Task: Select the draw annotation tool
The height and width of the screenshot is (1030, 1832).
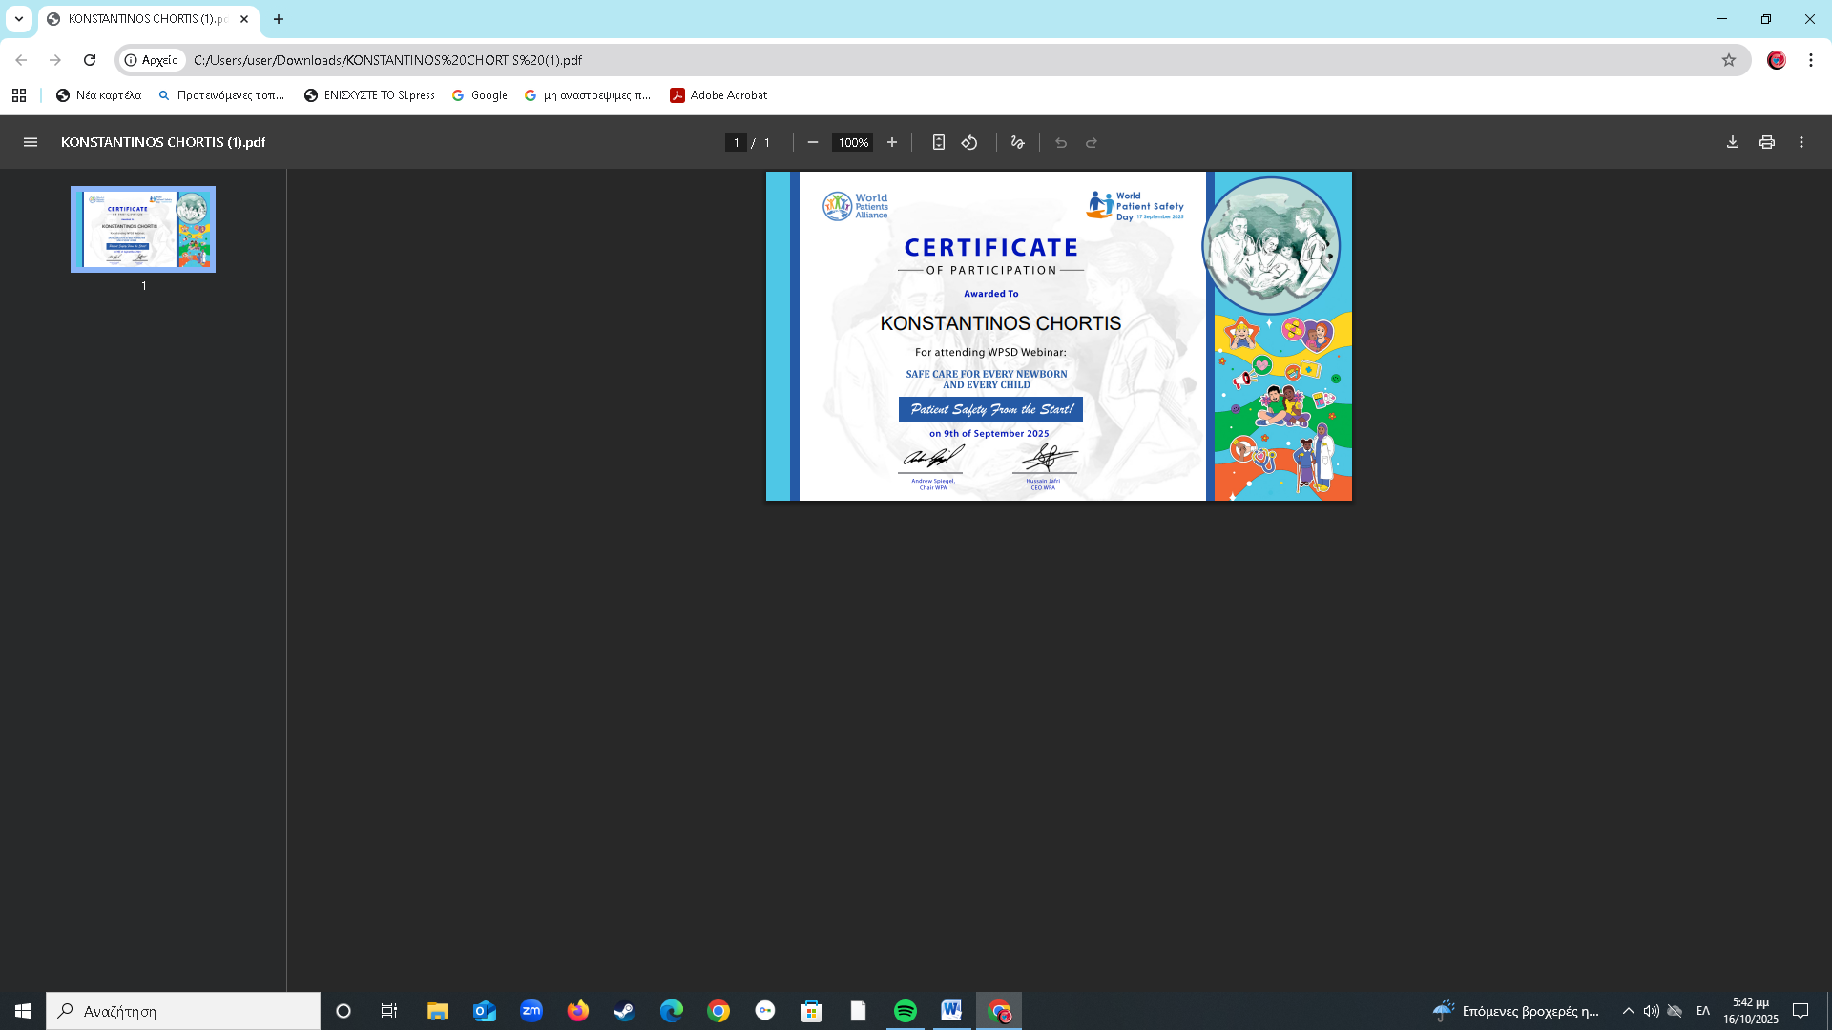Action: (x=1018, y=142)
